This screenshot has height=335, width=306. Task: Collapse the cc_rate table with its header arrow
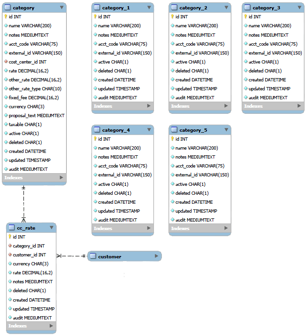point(52,228)
